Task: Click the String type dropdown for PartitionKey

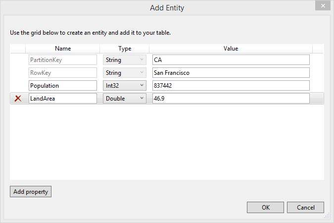Action: [125, 60]
